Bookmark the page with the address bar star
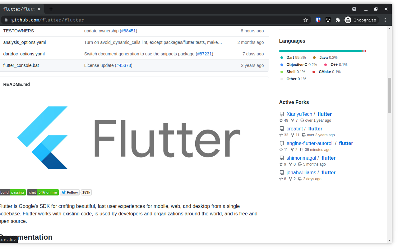The image size is (398, 249). coord(305,20)
